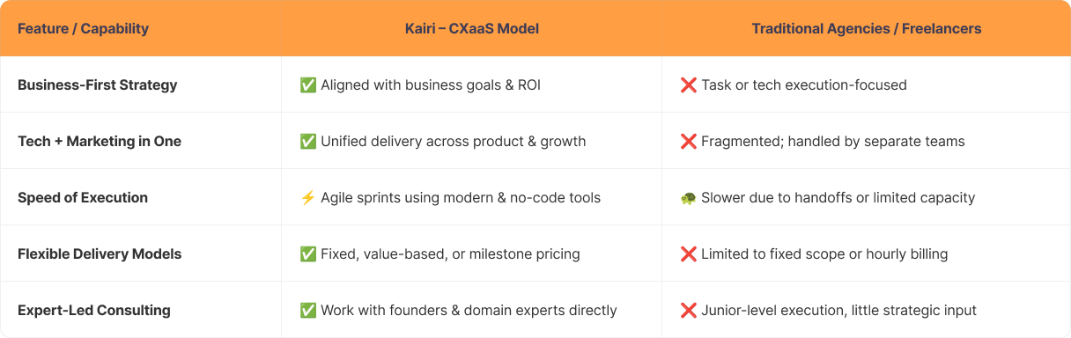Select the Kairi – CXaaS Model column header
Image resolution: width=1071 pixels, height=338 pixels.
click(x=472, y=29)
